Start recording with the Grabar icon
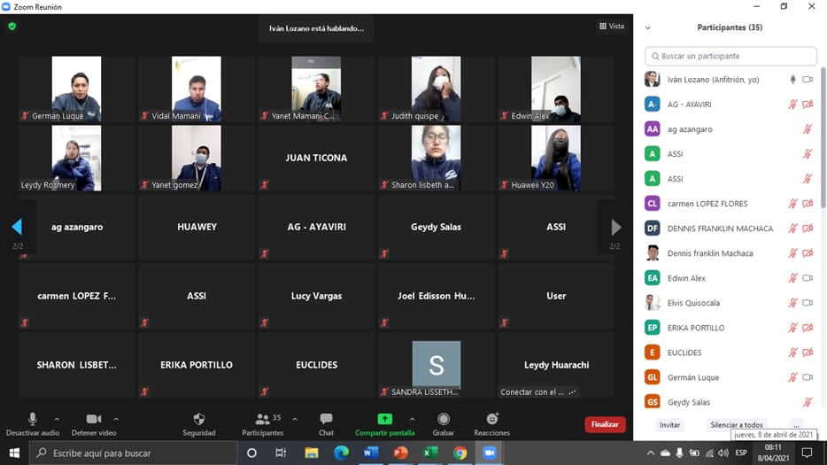This screenshot has width=827, height=465. [x=444, y=419]
